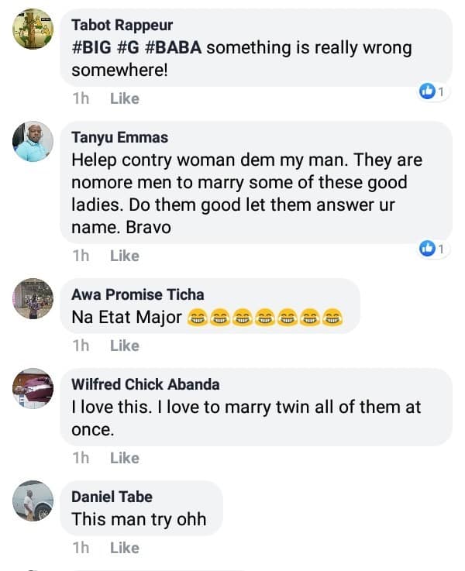Click like reaction icon on Tanyu Emmas's comment
Image resolution: width=465 pixels, height=571 pixels.
[427, 249]
